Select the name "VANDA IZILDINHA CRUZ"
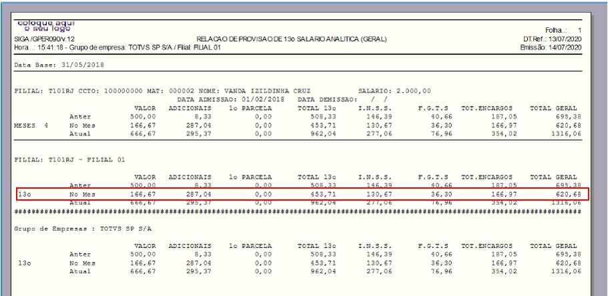Viewport: 608px width, 296px height. point(267,91)
